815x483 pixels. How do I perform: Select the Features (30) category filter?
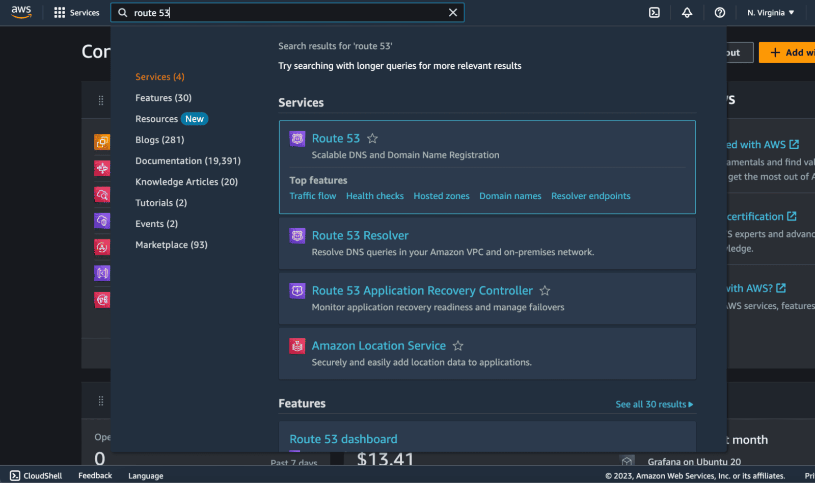coord(164,98)
